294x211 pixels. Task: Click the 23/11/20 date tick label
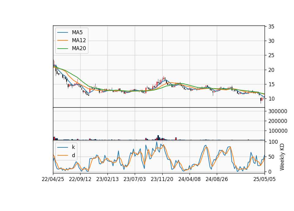(162, 179)
